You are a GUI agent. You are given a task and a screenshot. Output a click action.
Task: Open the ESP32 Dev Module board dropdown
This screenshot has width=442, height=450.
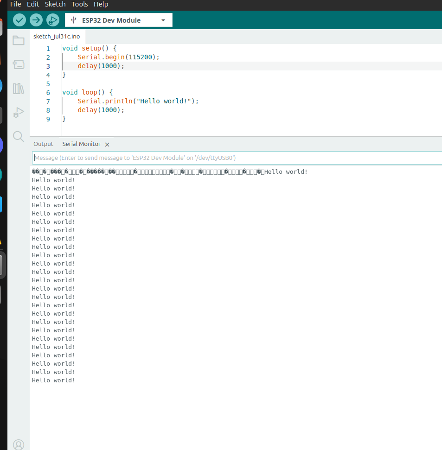tap(119, 20)
